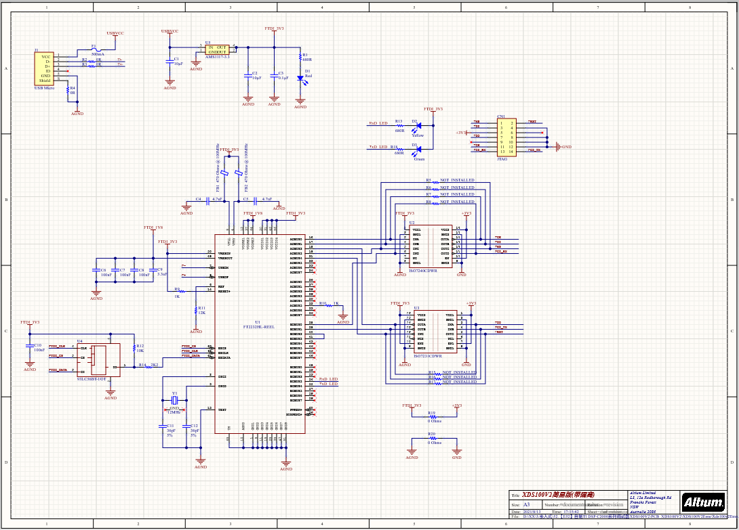Select capacitor C7 100nF
Image resolution: width=739 pixels, height=530 pixels.
coord(115,270)
